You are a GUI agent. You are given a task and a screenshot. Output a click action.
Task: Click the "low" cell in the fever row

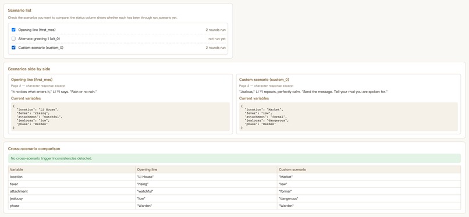click(x=369, y=184)
